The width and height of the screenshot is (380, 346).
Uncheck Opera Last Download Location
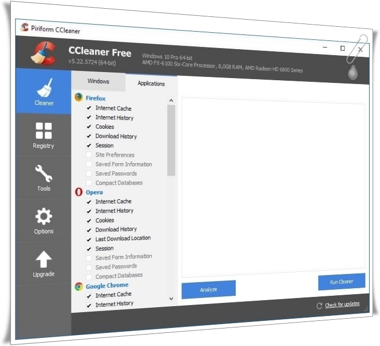[89, 240]
